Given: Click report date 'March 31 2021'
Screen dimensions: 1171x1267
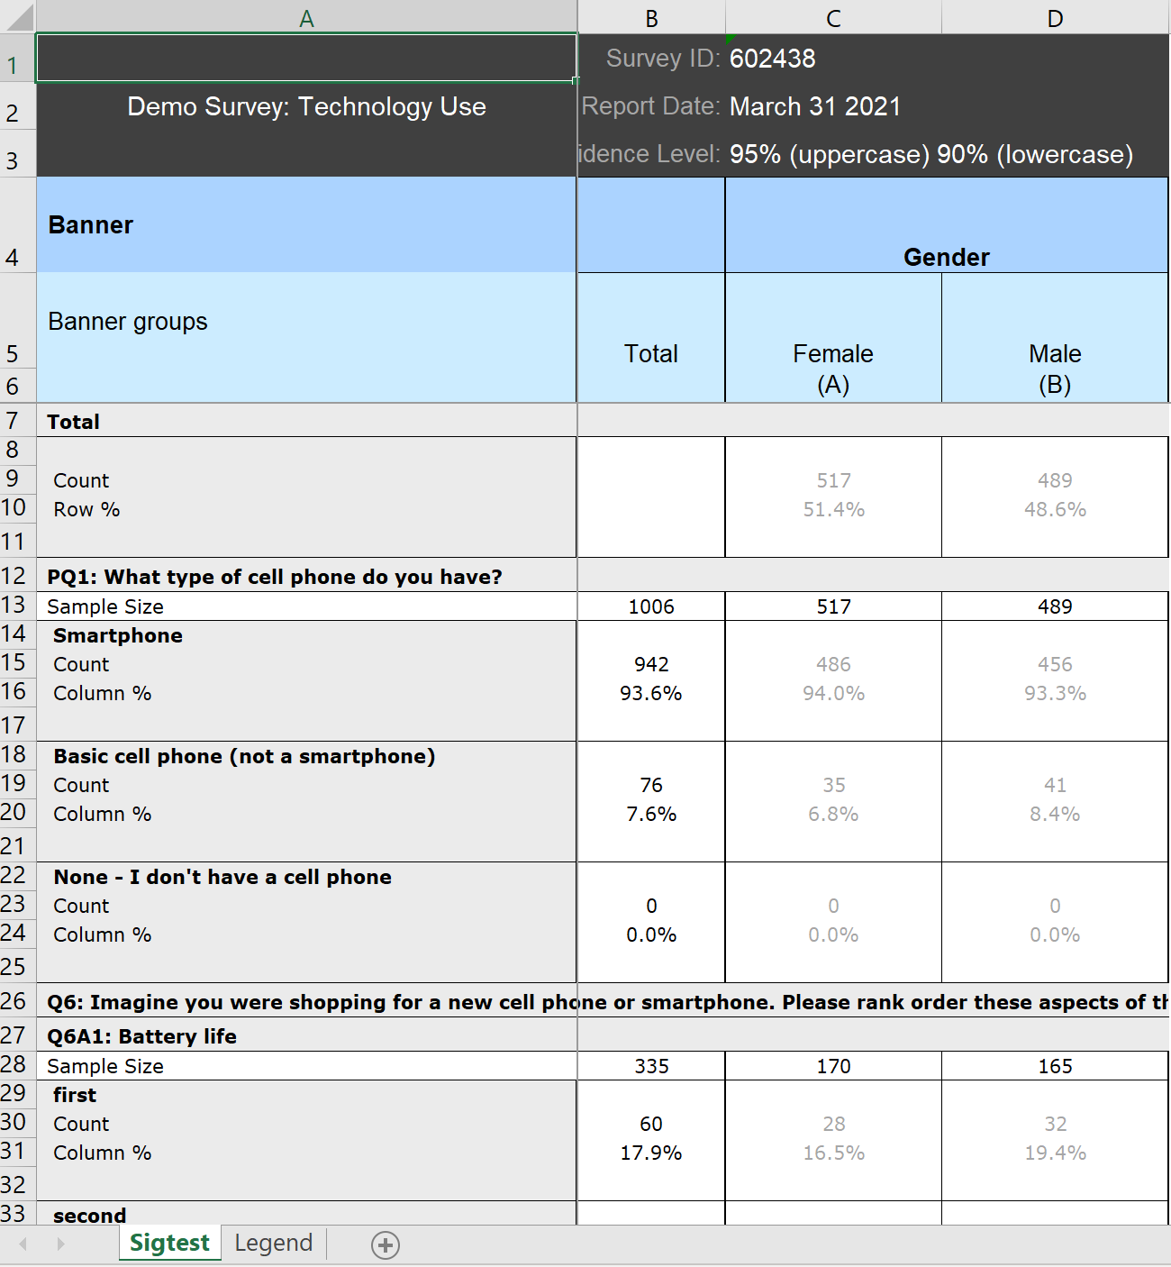Looking at the screenshot, I should (x=815, y=106).
